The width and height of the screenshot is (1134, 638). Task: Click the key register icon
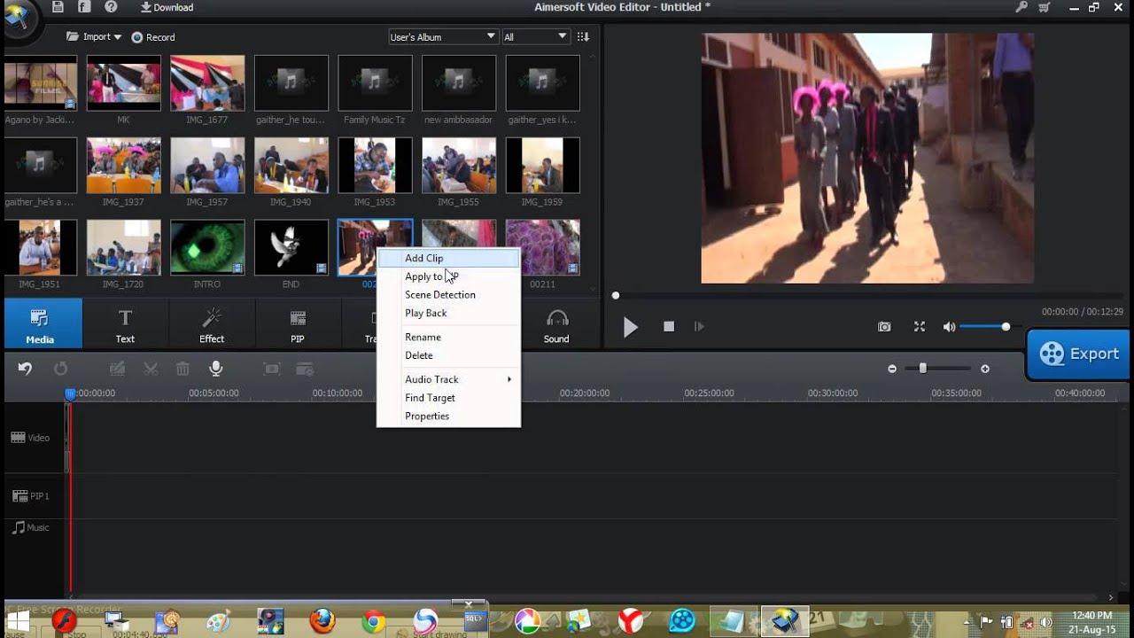[x=1021, y=7]
